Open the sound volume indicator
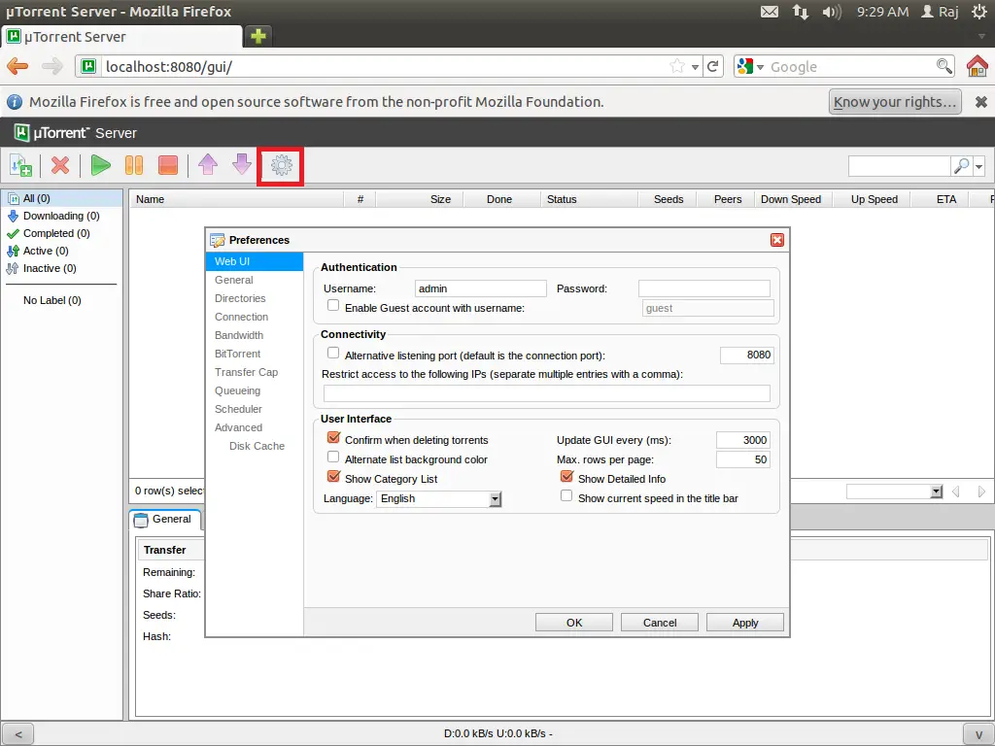 click(x=832, y=12)
